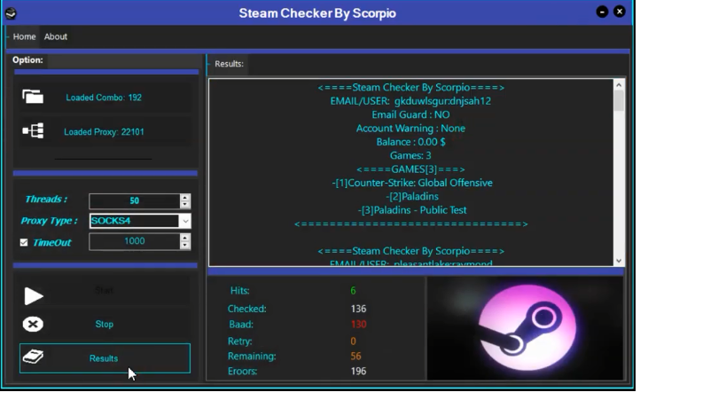Click the results scrollbar up arrow
The height and width of the screenshot is (408, 726).
[619, 85]
